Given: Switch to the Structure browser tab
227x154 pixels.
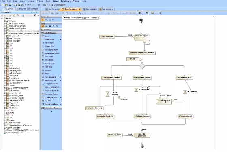Looking at the screenshot, I should coord(33,9).
